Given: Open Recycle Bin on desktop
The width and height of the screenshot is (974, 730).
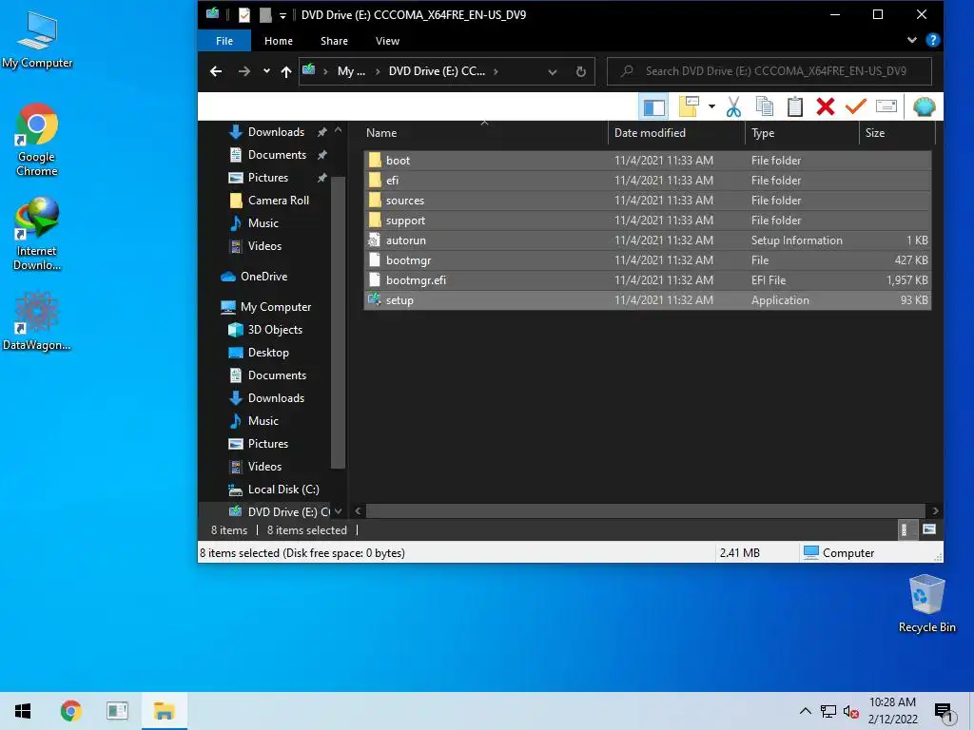Looking at the screenshot, I should (926, 604).
